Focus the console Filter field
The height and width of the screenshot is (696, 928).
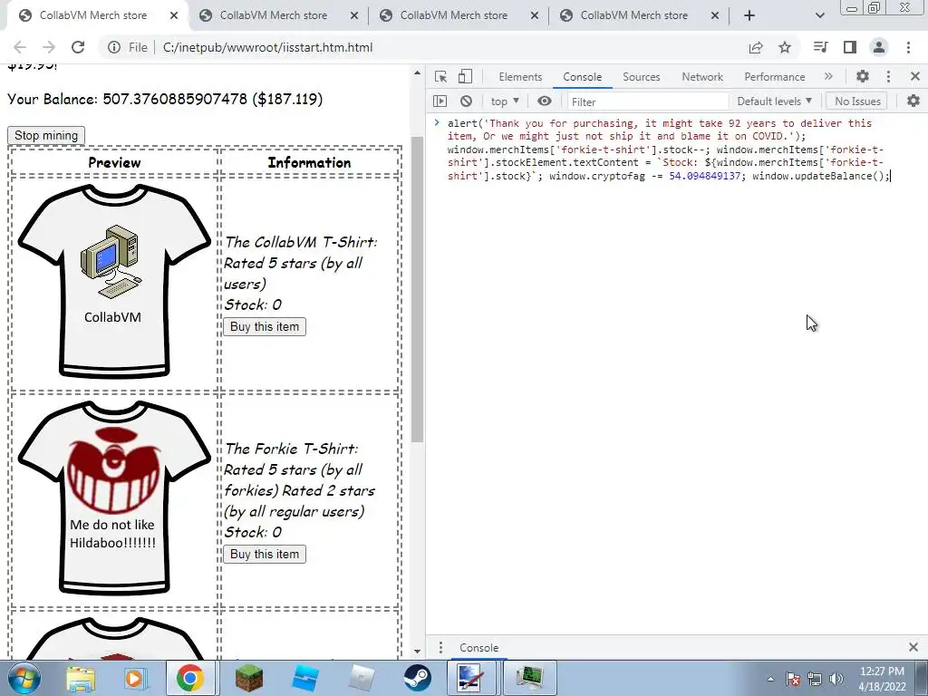coord(647,101)
